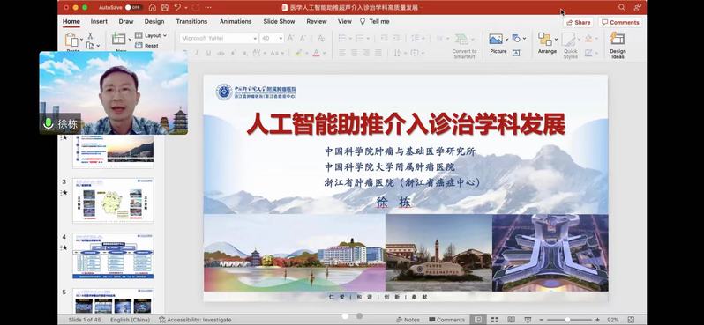Open the Slide Show tab
The image size is (704, 325).
point(279,21)
